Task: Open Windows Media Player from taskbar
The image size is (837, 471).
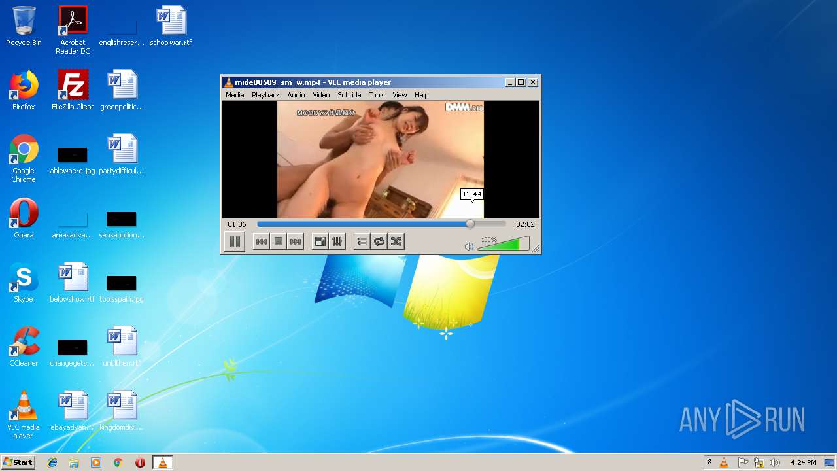Action: 96,462
